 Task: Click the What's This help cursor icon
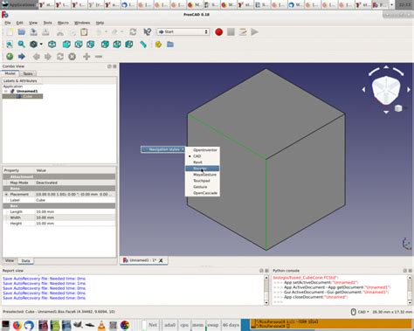(148, 32)
